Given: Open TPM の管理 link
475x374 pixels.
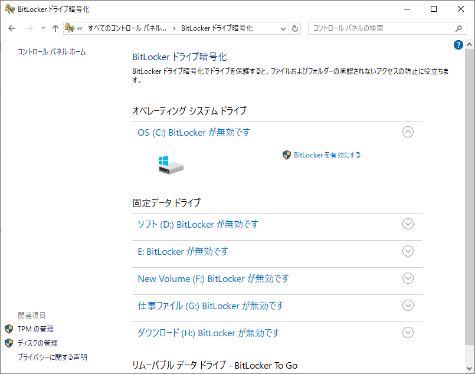Looking at the screenshot, I should [x=35, y=329].
